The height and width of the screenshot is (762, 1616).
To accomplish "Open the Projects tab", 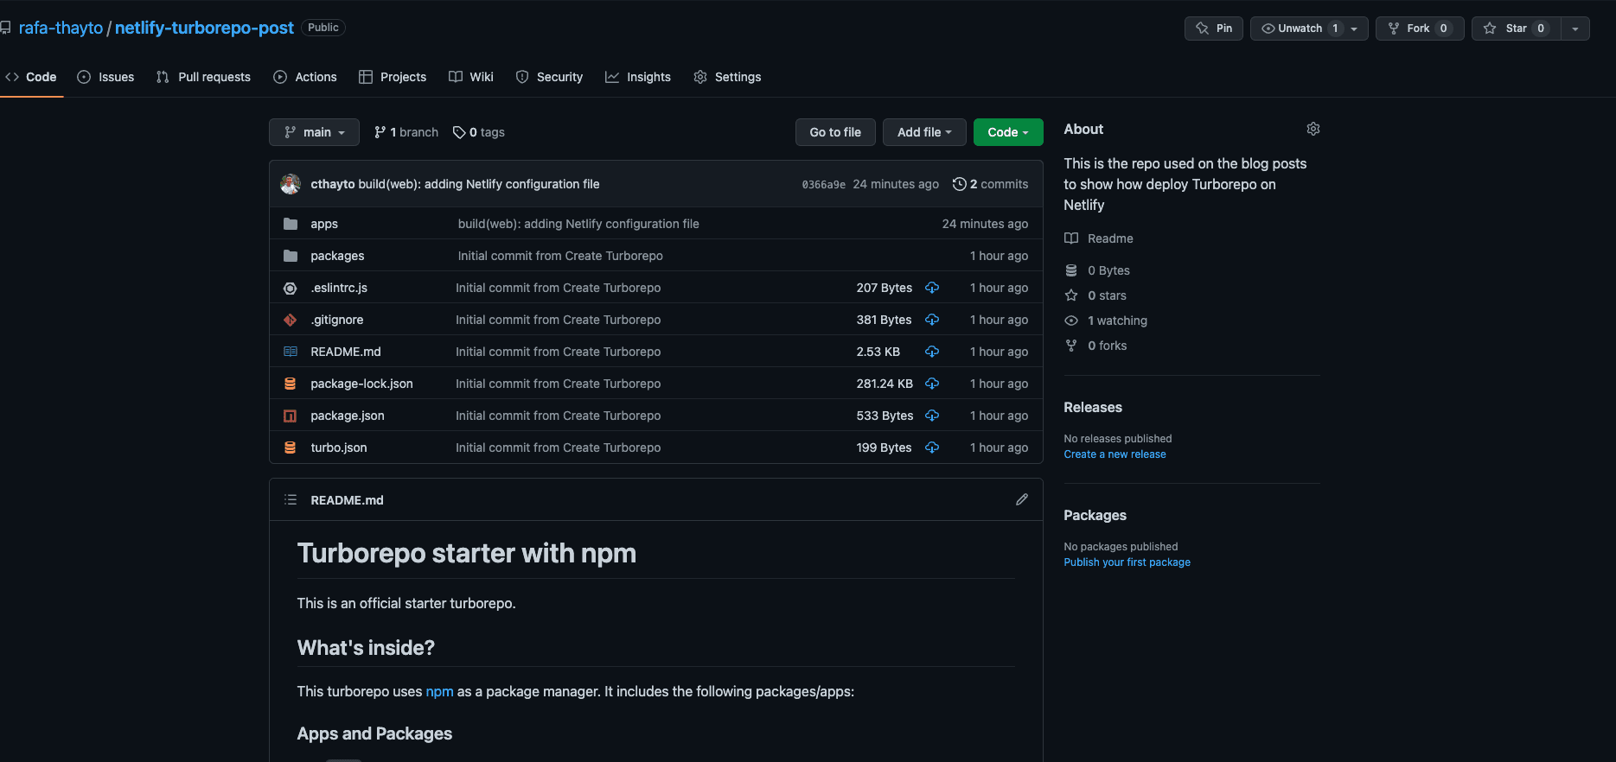I will 393,77.
